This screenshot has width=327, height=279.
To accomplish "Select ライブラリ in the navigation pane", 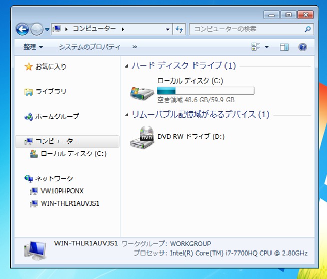I will click(x=51, y=92).
